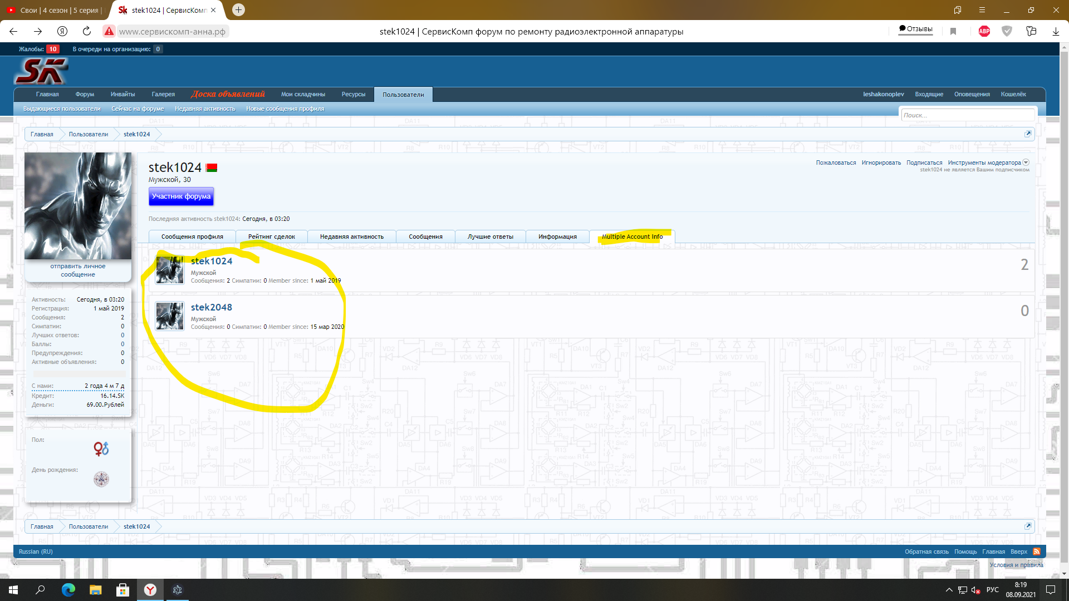
Task: Show hidden system tray icons chevron
Action: [x=949, y=590]
